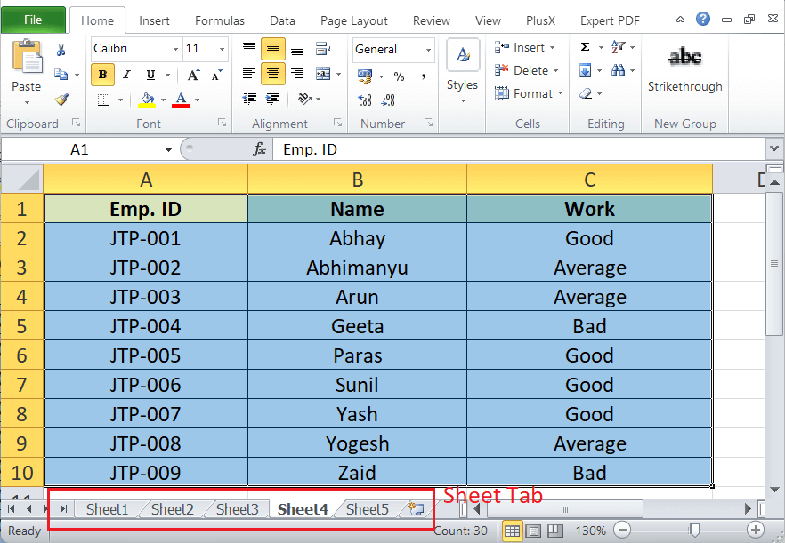The height and width of the screenshot is (543, 785).
Task: Switch to Page Layout view in status bar
Action: [x=533, y=531]
